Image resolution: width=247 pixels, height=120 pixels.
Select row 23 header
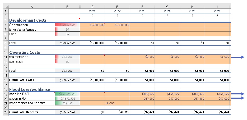coord(6,112)
